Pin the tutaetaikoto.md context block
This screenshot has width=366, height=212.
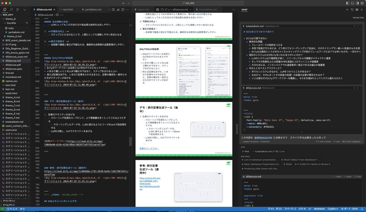coord(354,26)
